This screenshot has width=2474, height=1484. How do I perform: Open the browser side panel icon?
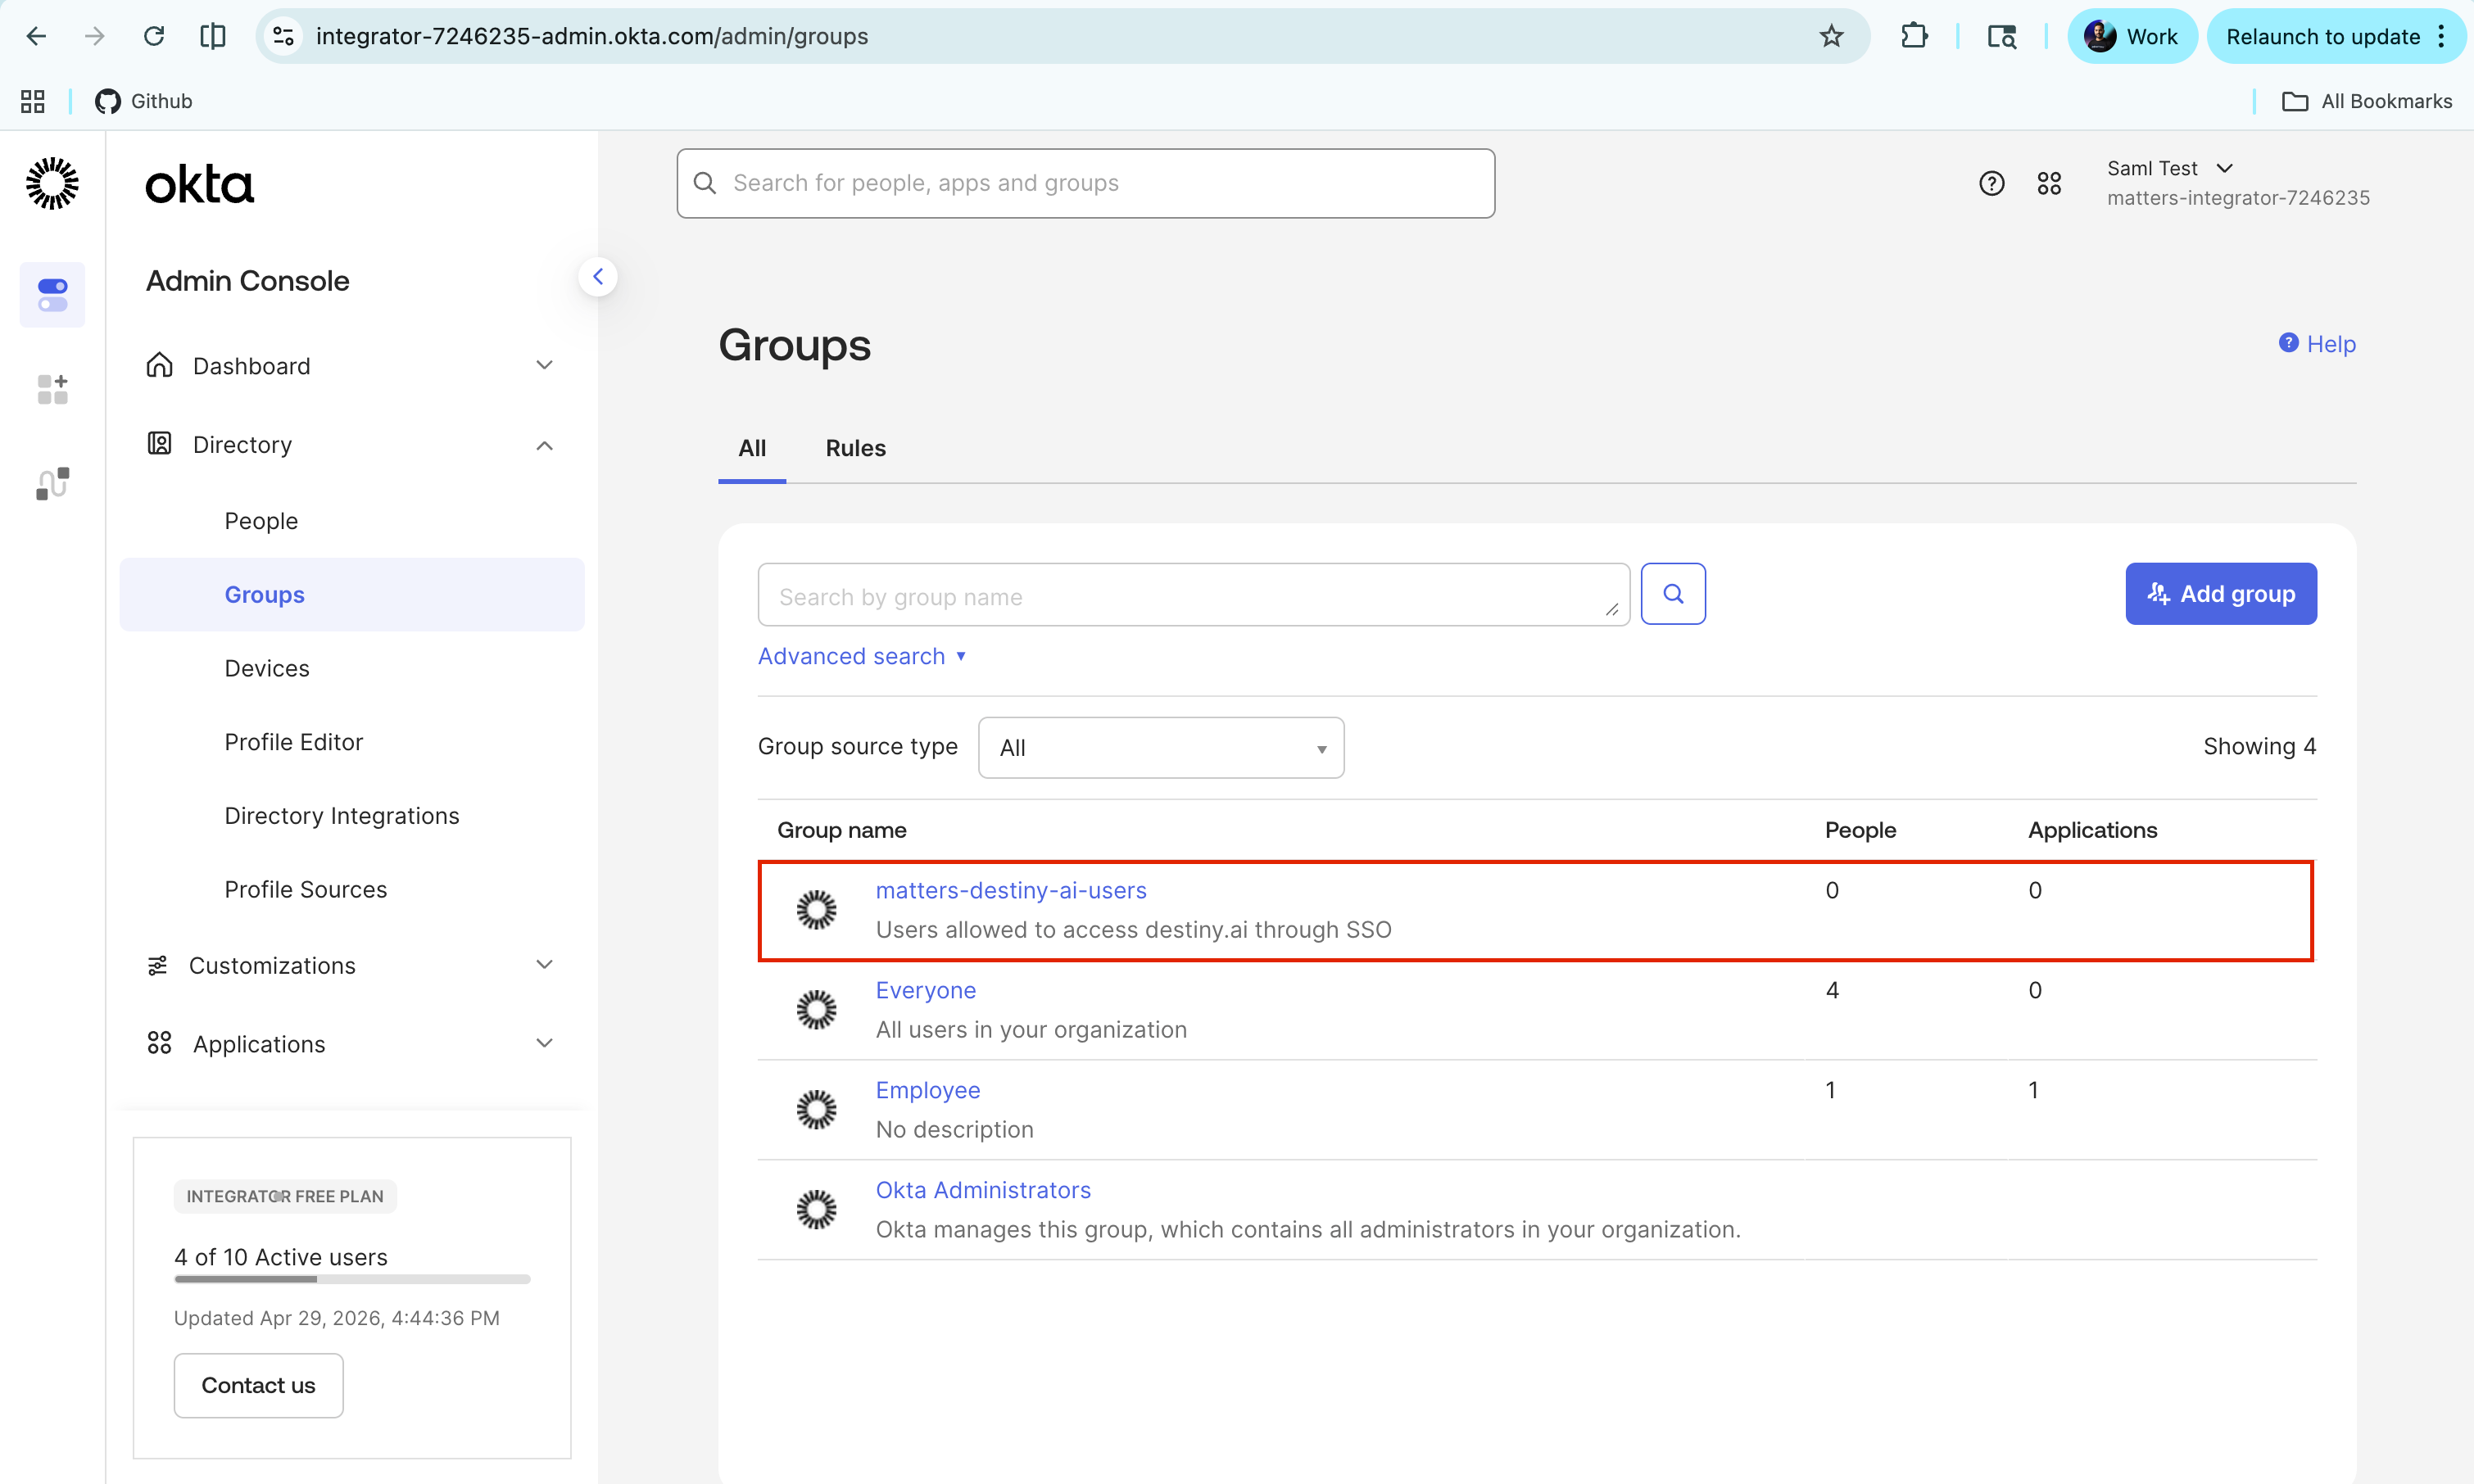point(213,36)
